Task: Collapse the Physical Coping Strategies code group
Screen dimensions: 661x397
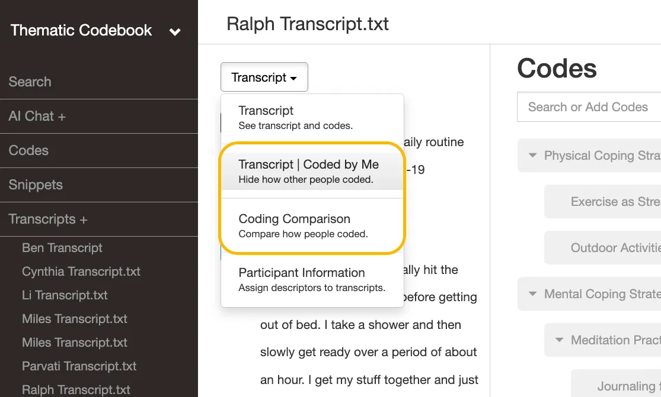Action: (533, 155)
